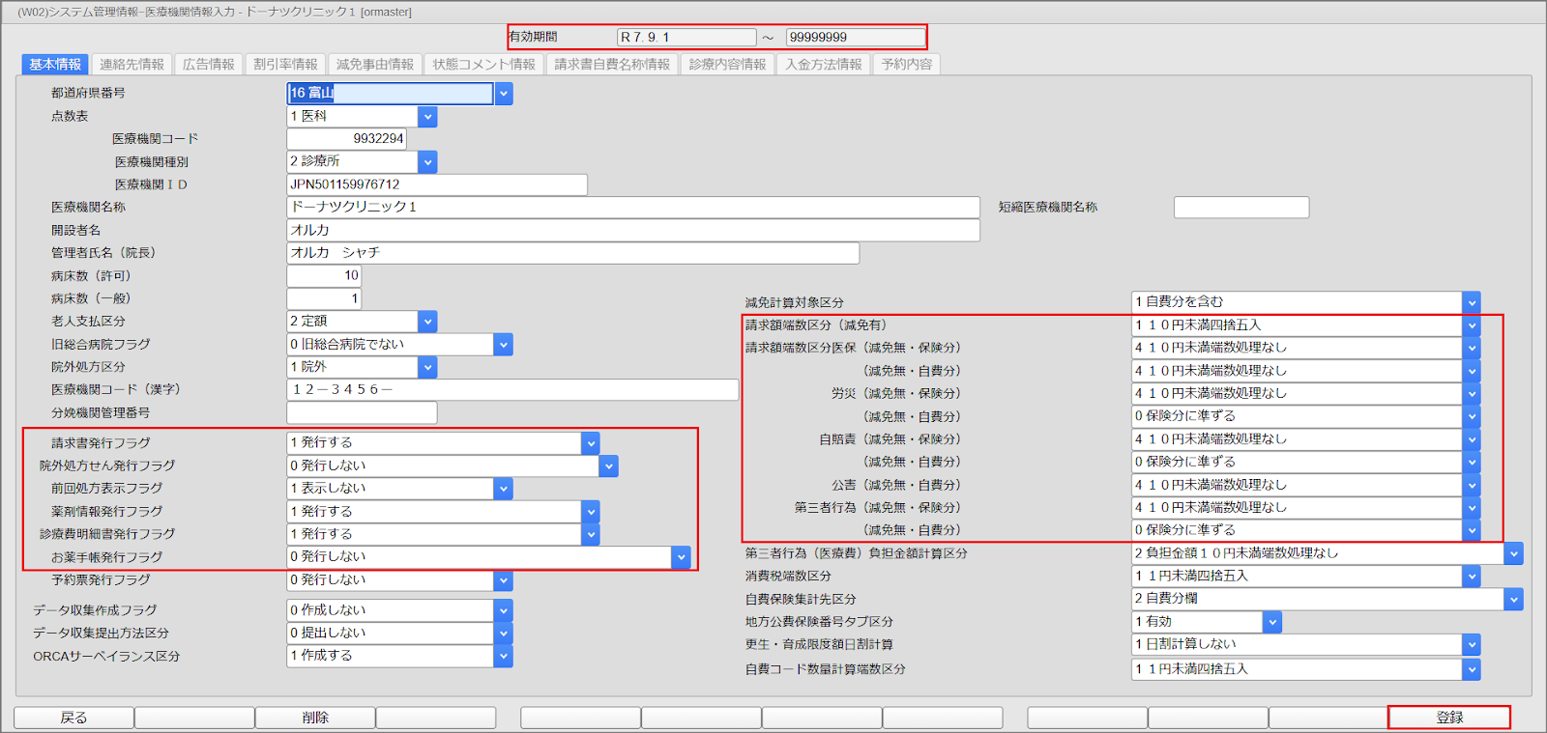Open the 医療機関種別 dropdown
The width and height of the screenshot is (1547, 733).
pos(428,162)
